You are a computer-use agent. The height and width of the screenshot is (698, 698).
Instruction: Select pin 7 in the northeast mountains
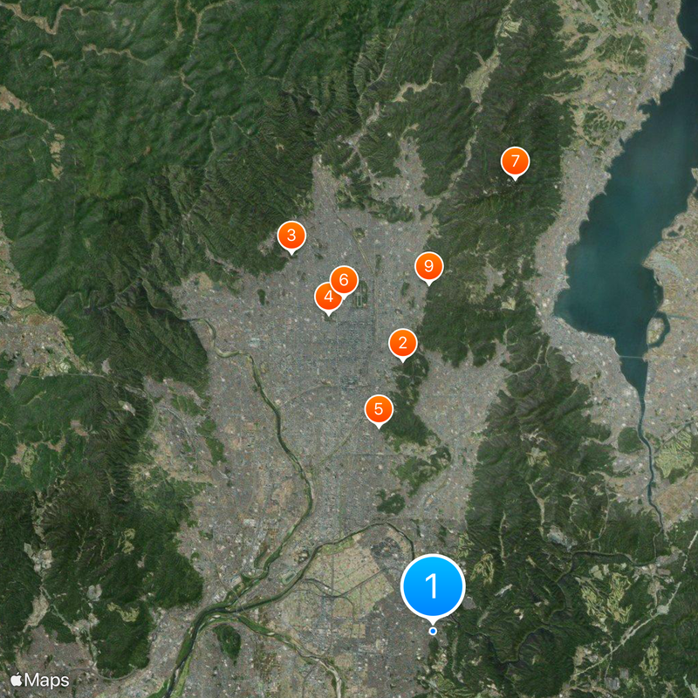pos(517,160)
